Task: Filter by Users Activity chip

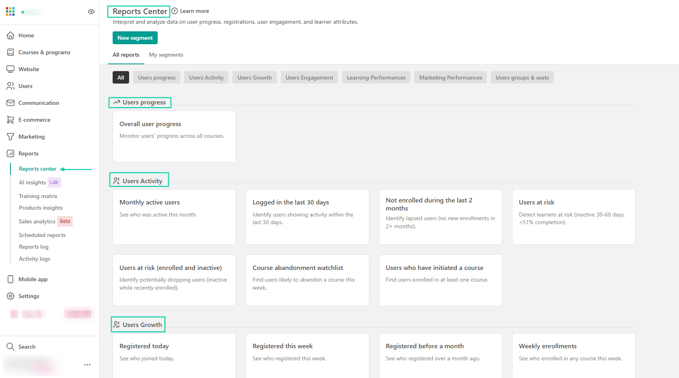Action: [x=206, y=78]
